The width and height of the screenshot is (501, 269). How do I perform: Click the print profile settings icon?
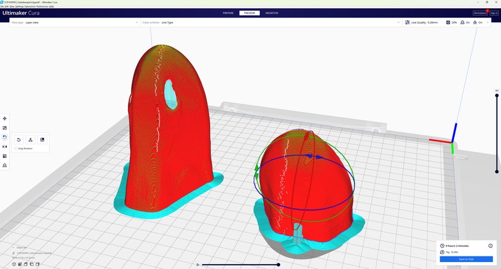click(408, 23)
